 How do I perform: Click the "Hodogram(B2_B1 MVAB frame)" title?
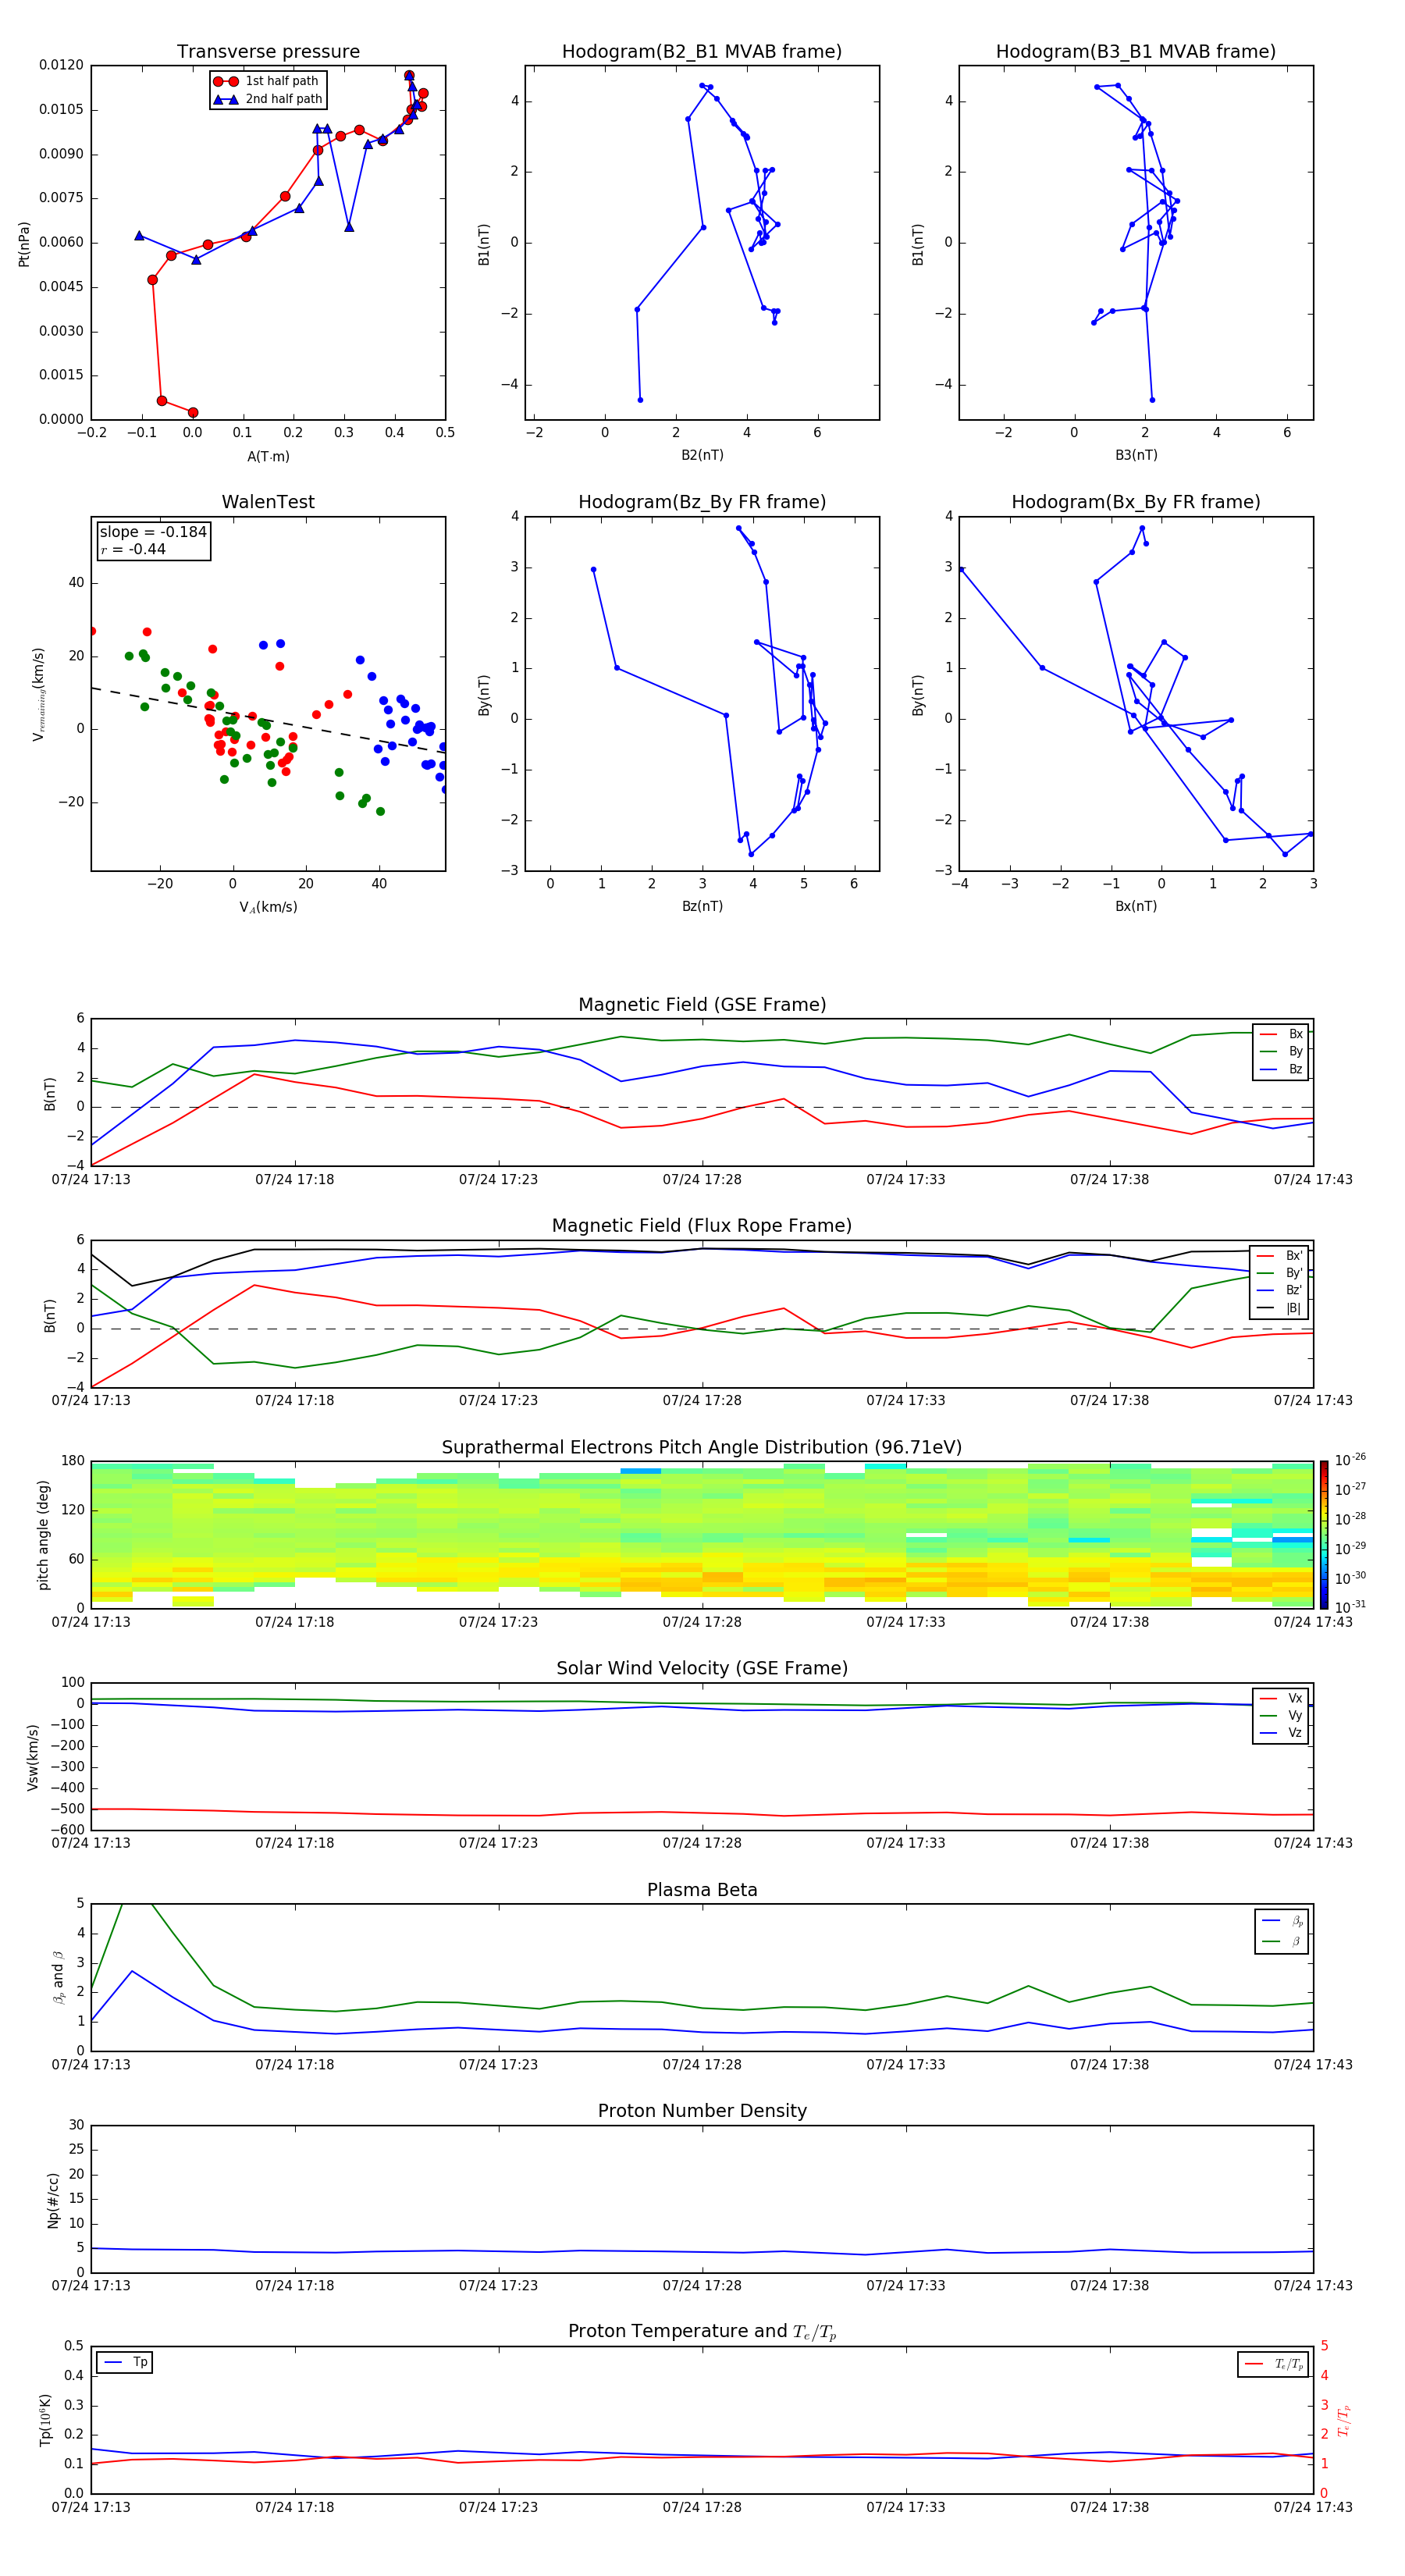[702, 52]
